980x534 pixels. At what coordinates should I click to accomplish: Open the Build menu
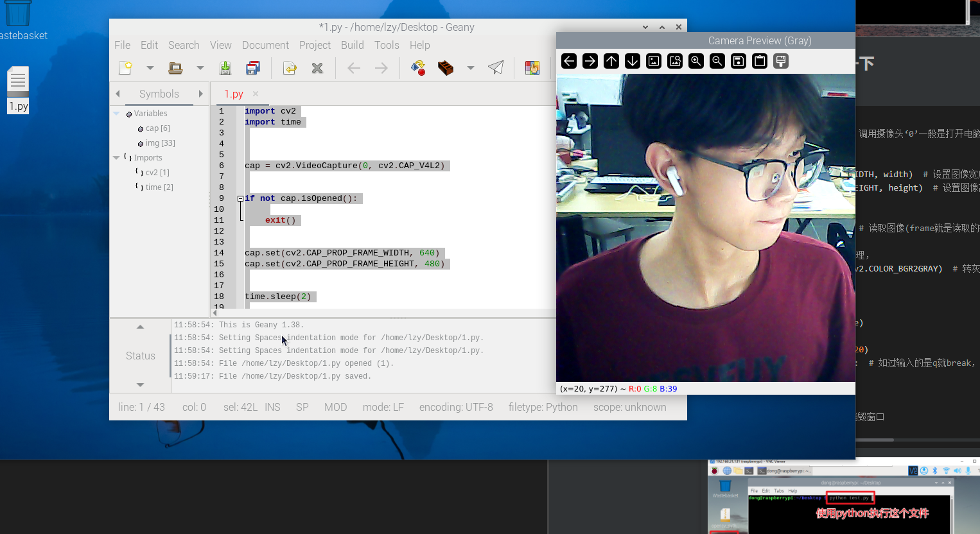pyautogui.click(x=352, y=45)
